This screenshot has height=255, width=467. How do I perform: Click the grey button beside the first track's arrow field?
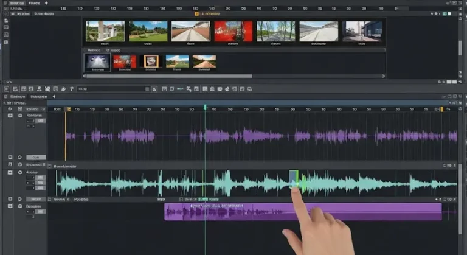pos(41,121)
